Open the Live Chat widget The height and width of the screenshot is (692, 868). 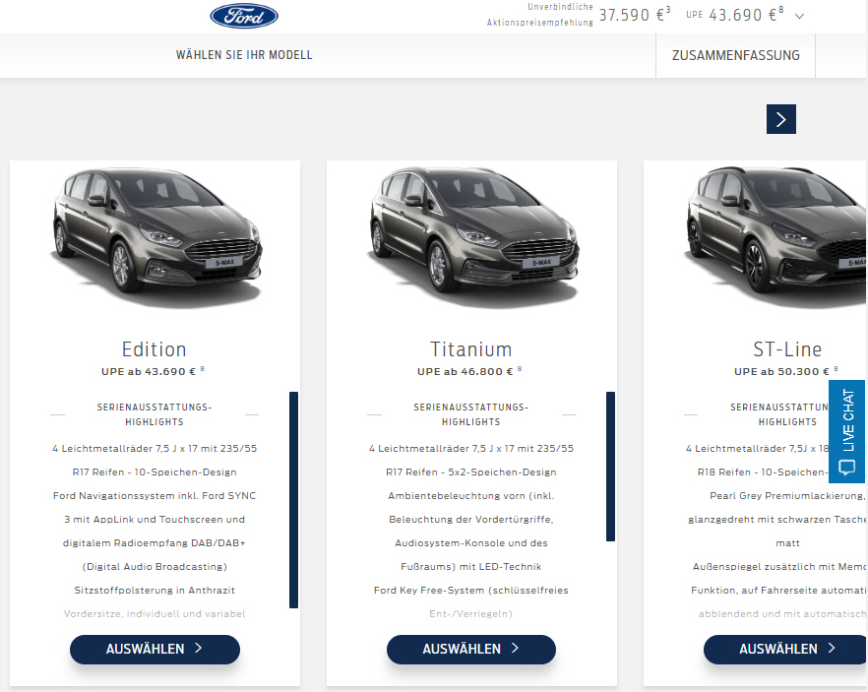(x=847, y=432)
